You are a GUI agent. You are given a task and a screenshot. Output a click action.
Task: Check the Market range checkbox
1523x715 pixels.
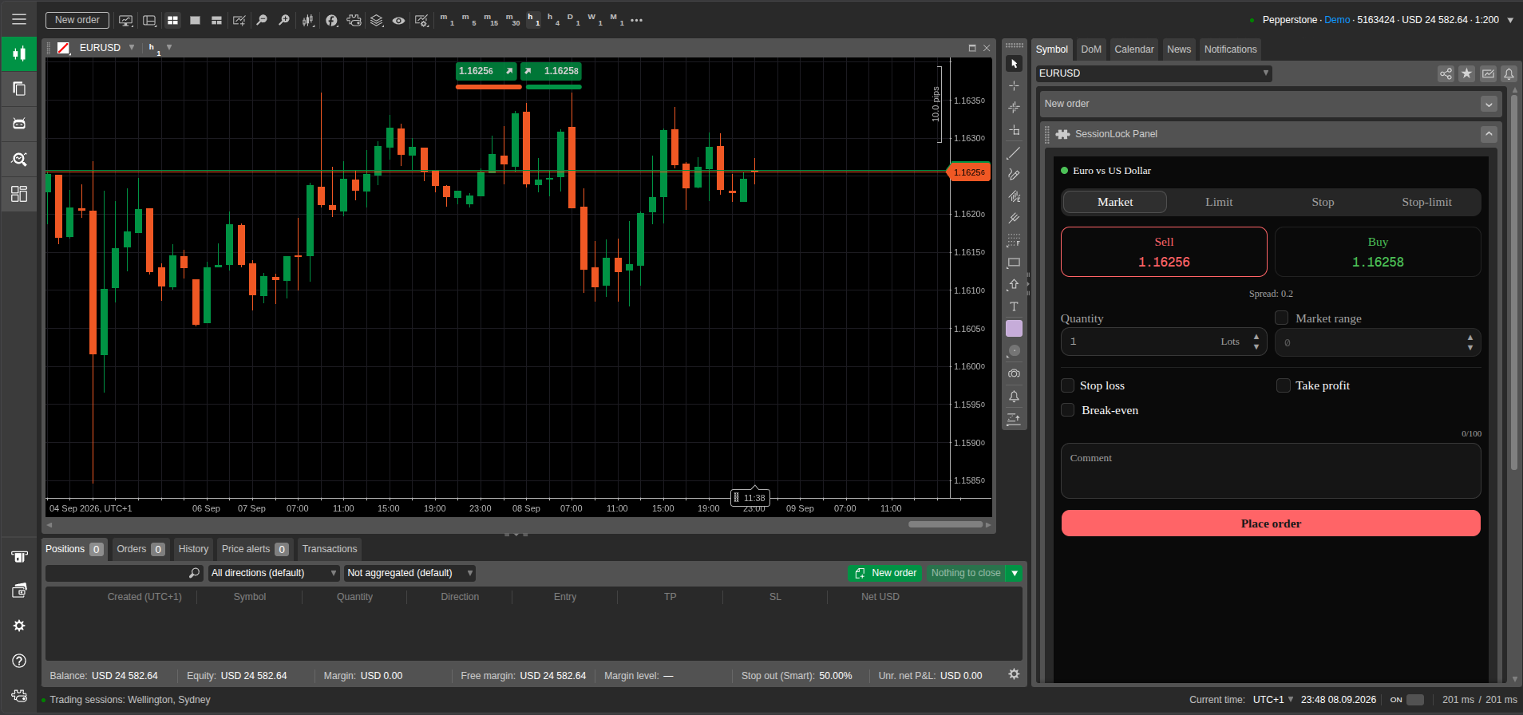(x=1282, y=318)
